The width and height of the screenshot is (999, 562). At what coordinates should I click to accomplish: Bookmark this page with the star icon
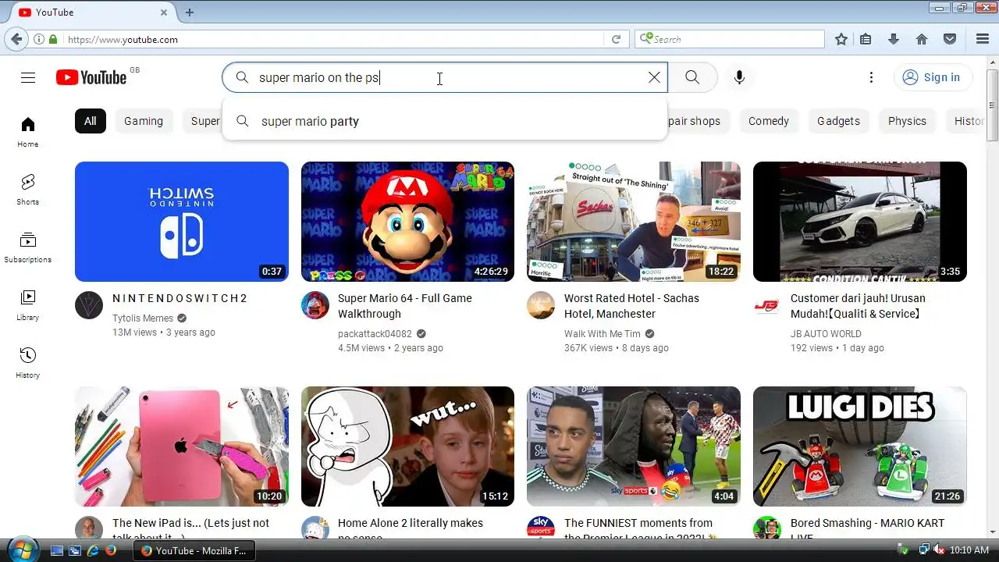[841, 39]
